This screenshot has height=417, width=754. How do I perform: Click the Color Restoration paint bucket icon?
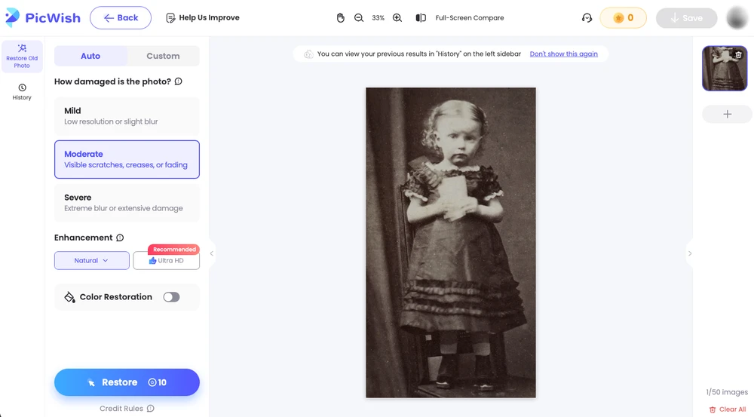(69, 297)
